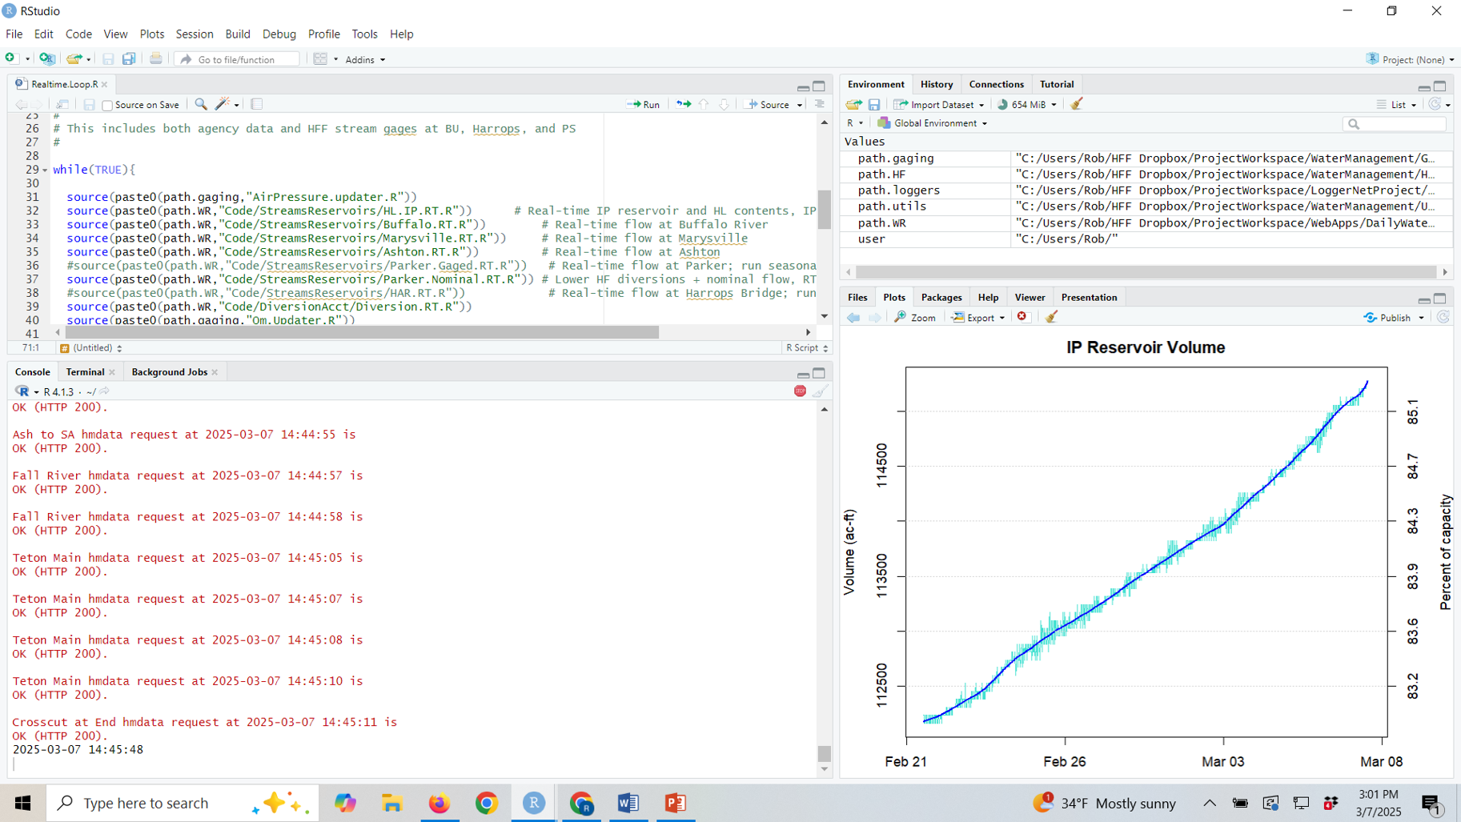1461x822 pixels.
Task: Open Firefox from the Windows taskbar
Action: tap(439, 803)
